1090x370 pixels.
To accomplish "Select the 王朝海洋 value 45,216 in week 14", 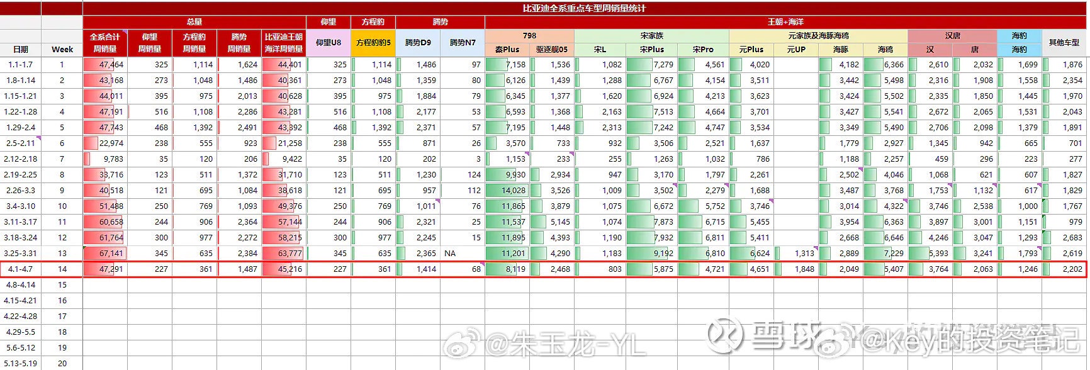I will click(284, 269).
